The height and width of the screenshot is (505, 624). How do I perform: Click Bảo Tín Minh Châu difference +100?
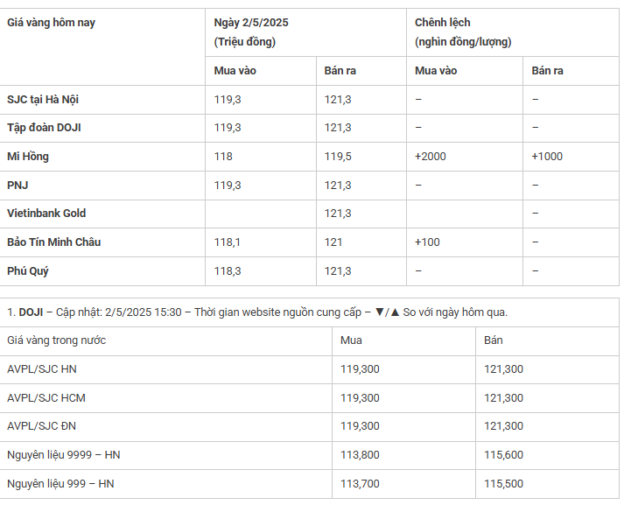427,242
